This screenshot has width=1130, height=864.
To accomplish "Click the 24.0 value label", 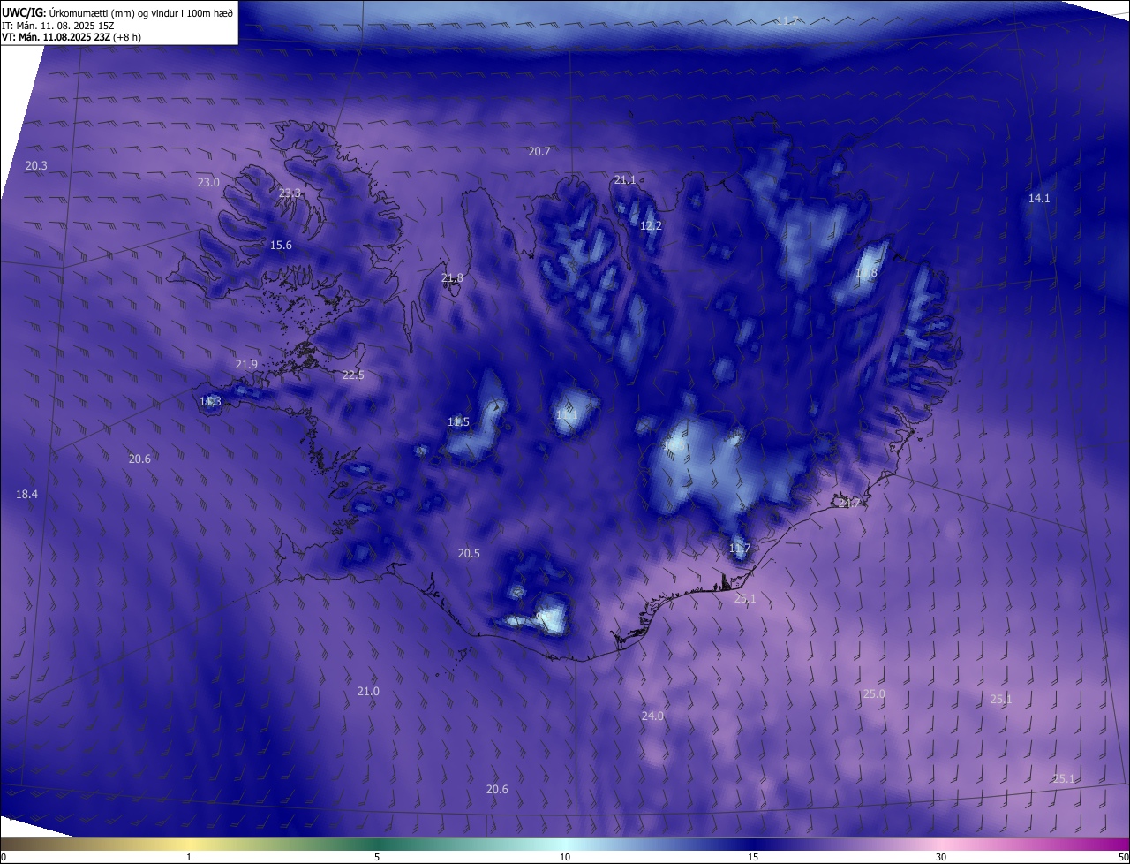I will tap(652, 716).
